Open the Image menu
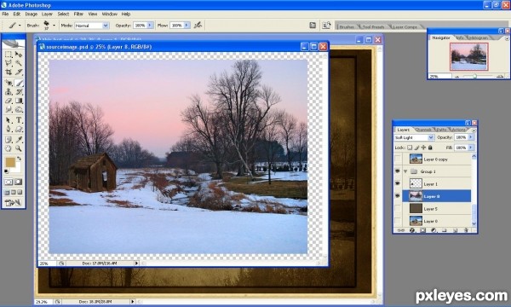 pyautogui.click(x=32, y=14)
